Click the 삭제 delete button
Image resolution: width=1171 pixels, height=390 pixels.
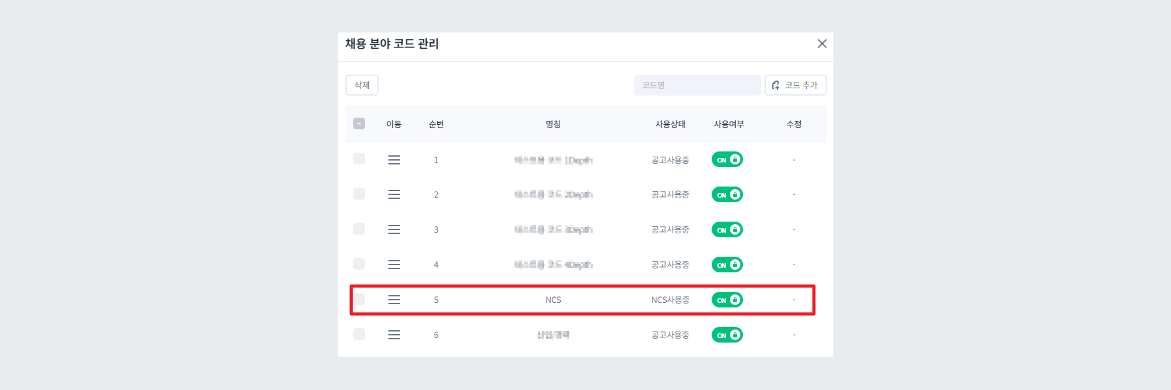[x=362, y=84]
